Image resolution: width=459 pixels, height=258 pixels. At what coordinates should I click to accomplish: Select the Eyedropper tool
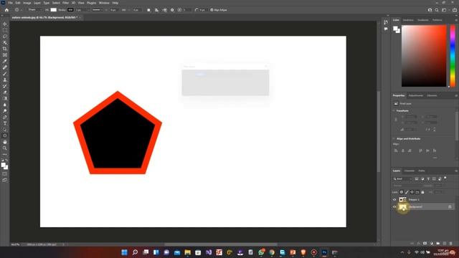(x=5, y=61)
